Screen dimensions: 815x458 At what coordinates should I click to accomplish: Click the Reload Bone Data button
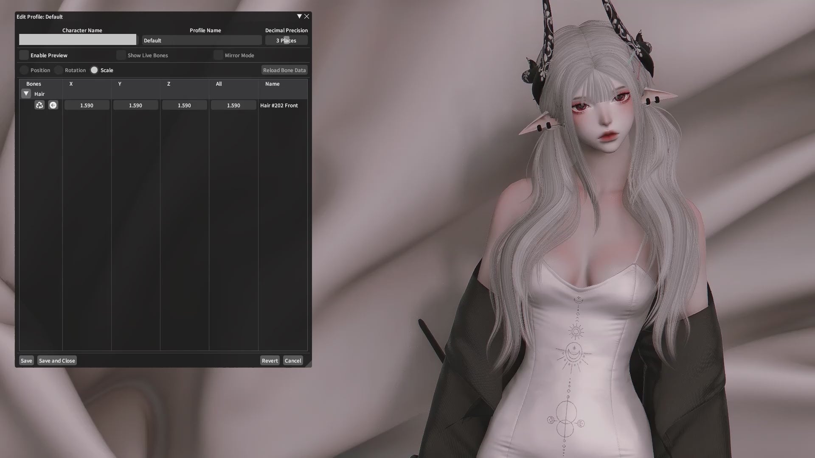click(x=284, y=70)
